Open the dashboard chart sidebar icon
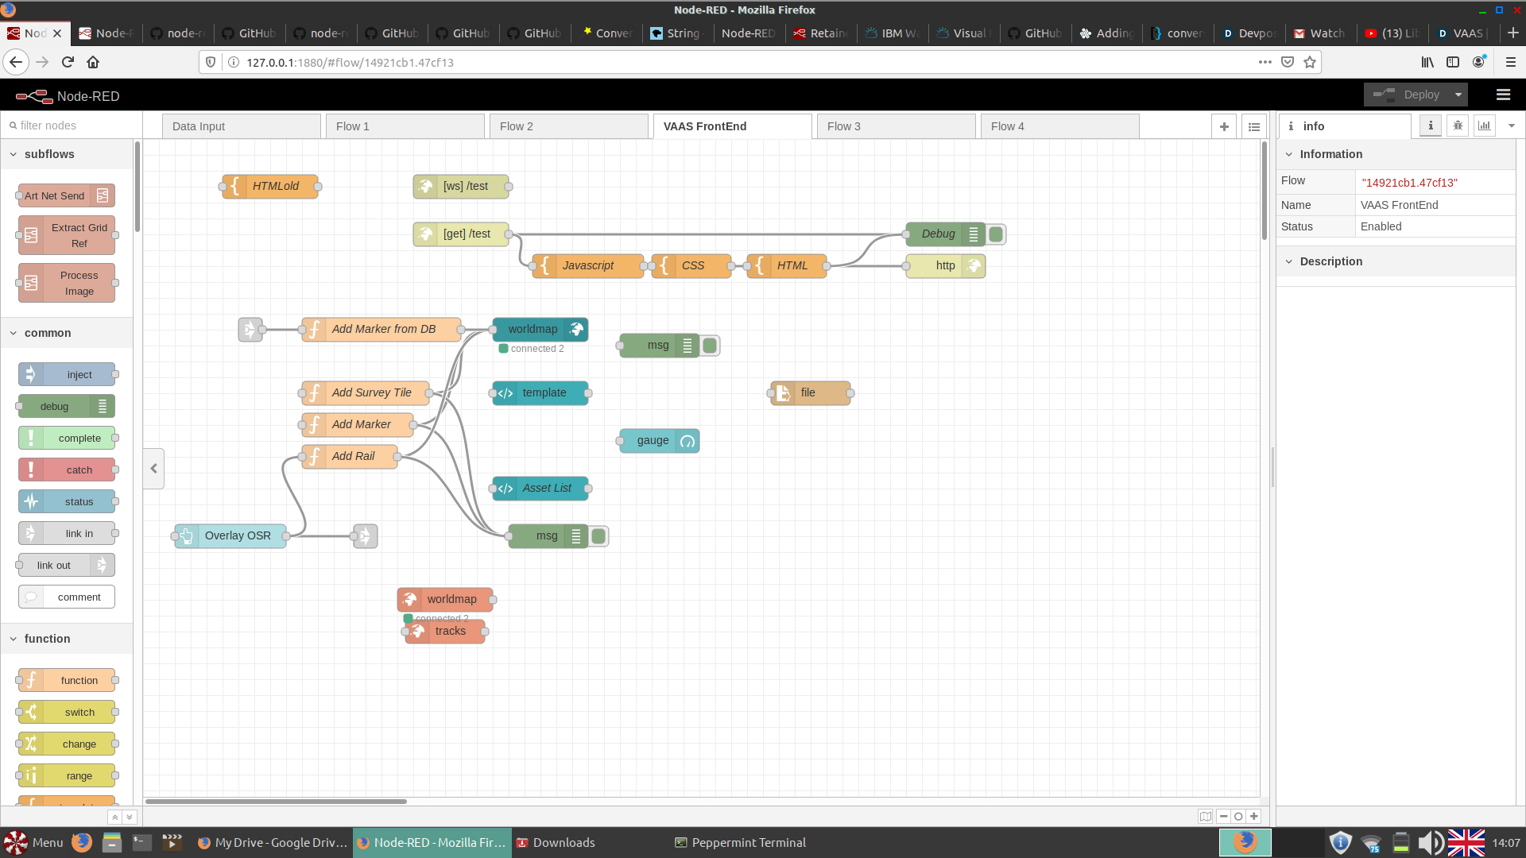1526x858 pixels. pos(1485,126)
